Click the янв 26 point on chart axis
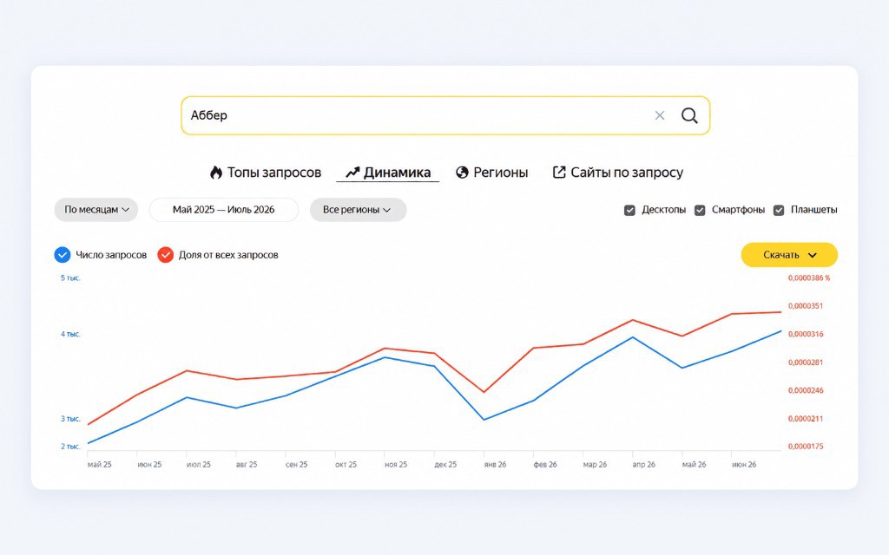 495,465
